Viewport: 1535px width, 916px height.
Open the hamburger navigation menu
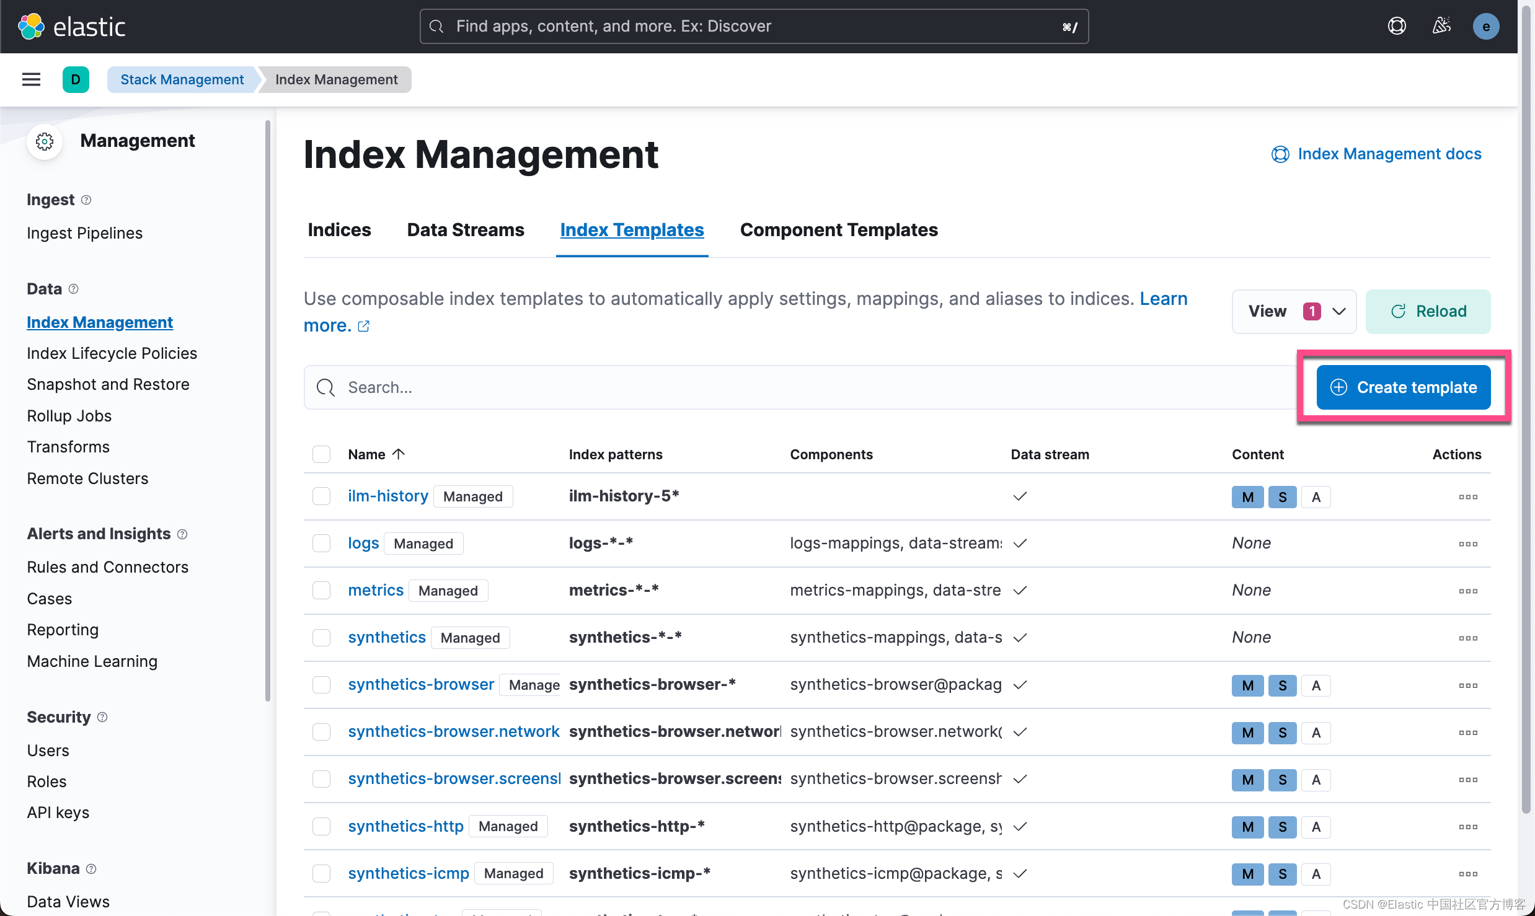pos(31,79)
